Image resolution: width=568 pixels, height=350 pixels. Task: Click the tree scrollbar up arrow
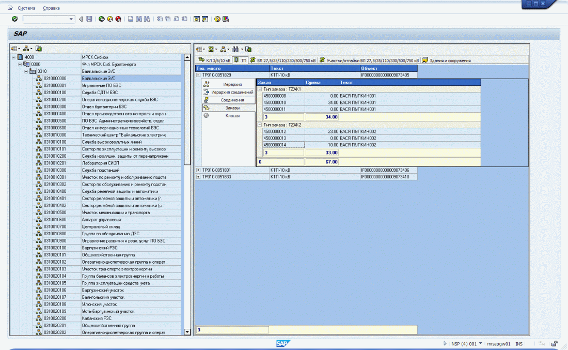pyautogui.click(x=187, y=57)
